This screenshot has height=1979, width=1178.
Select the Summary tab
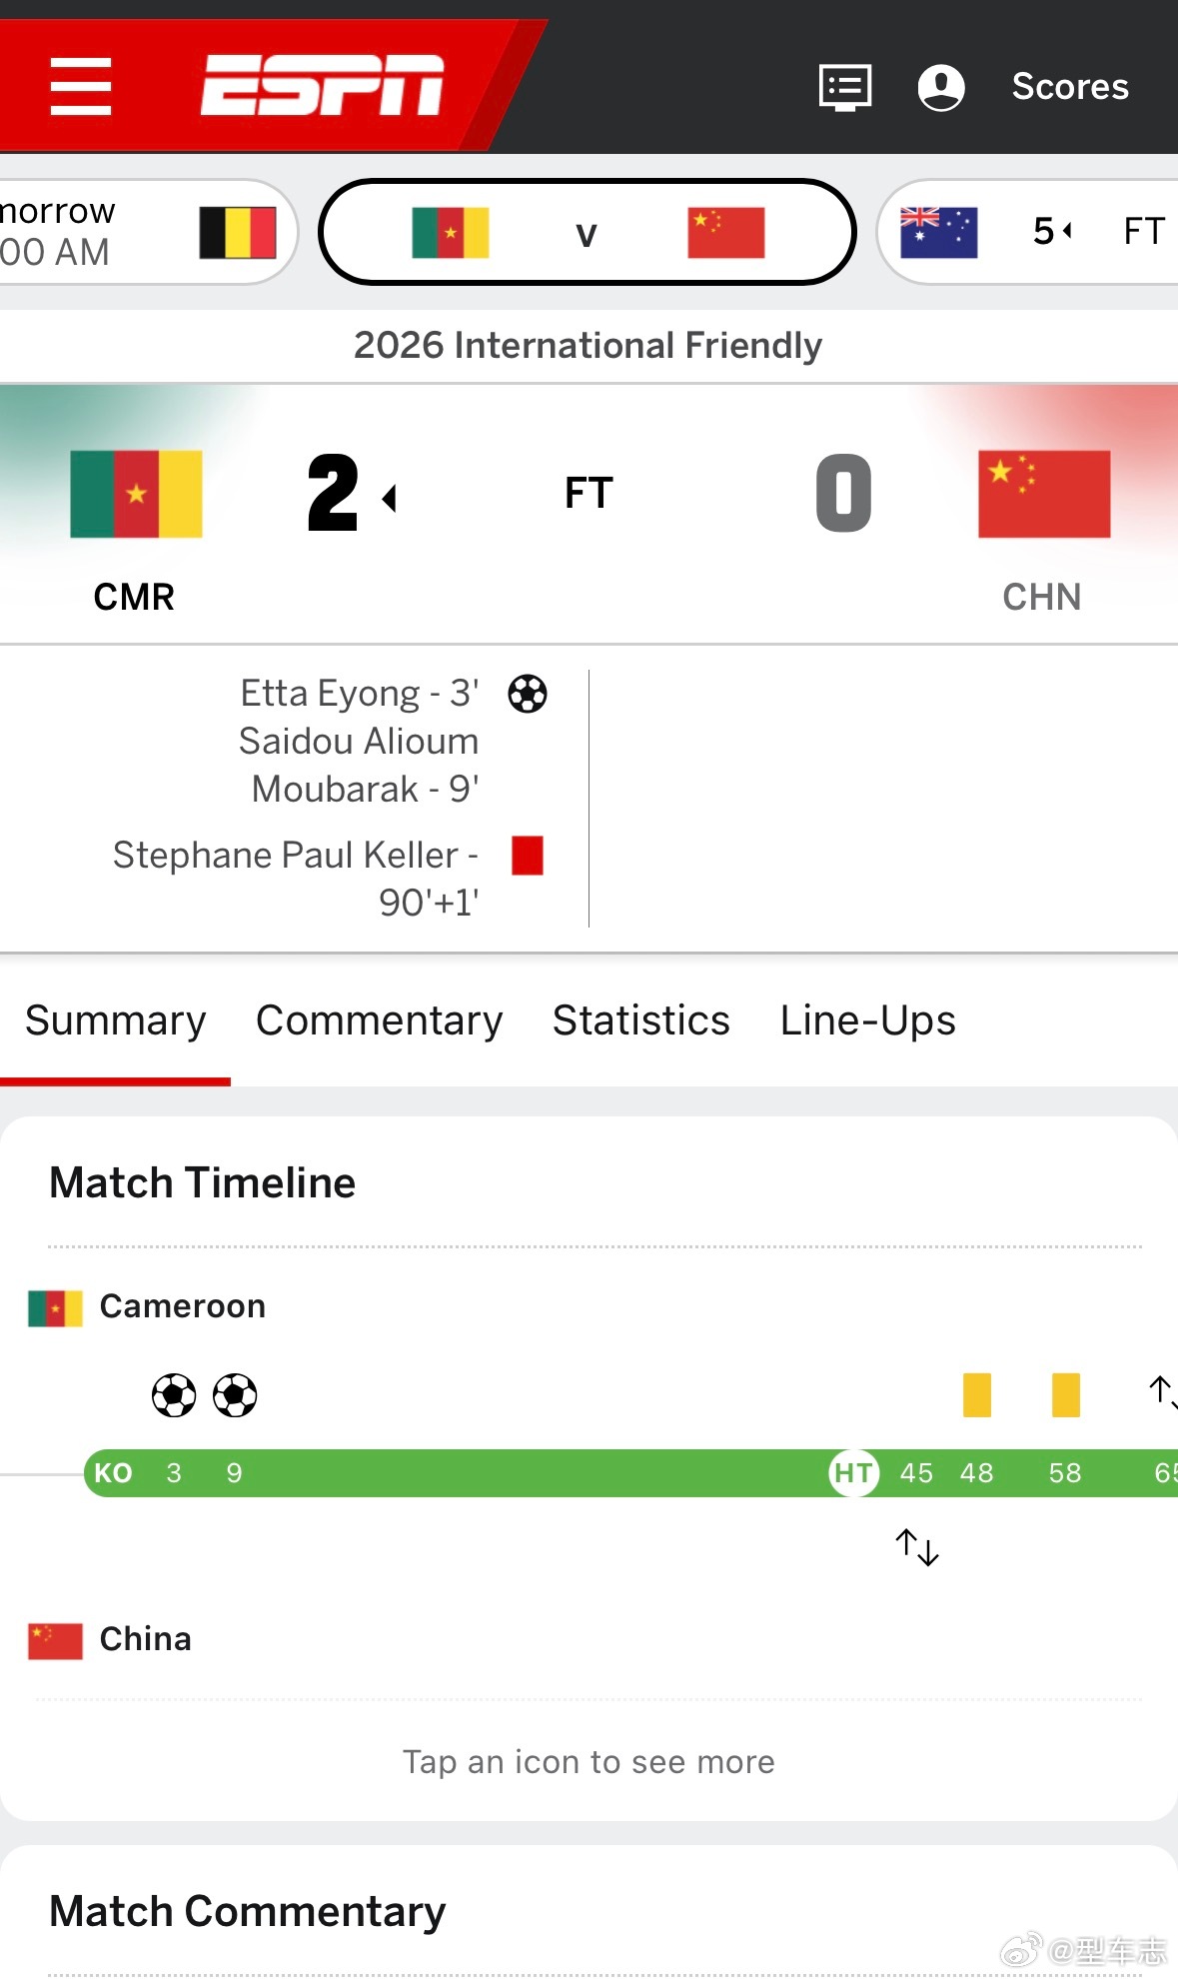click(115, 1020)
